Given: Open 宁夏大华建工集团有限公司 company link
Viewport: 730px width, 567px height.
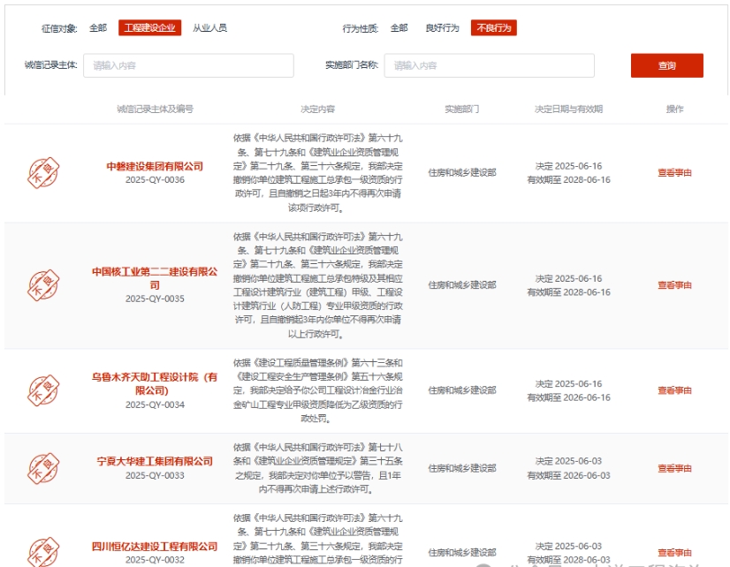Looking at the screenshot, I should pos(155,461).
